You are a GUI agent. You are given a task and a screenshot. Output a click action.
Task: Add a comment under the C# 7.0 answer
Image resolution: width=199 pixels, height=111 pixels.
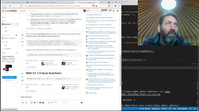[x=31, y=91]
